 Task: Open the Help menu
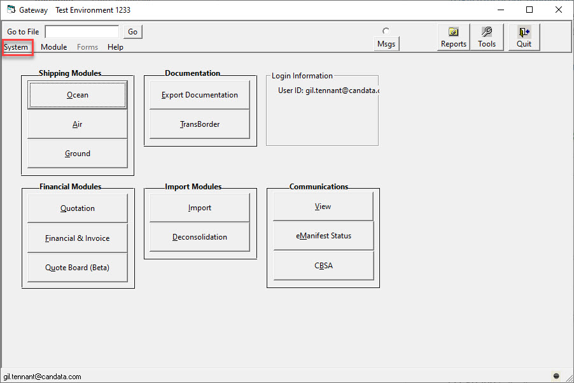[115, 47]
